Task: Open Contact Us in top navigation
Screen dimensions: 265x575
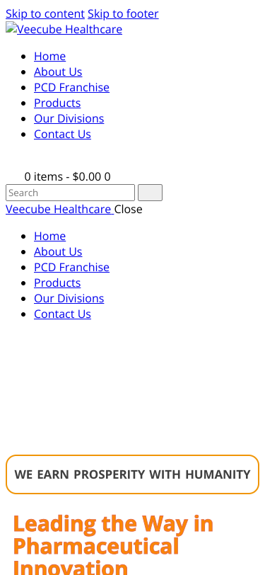Action: point(63,135)
